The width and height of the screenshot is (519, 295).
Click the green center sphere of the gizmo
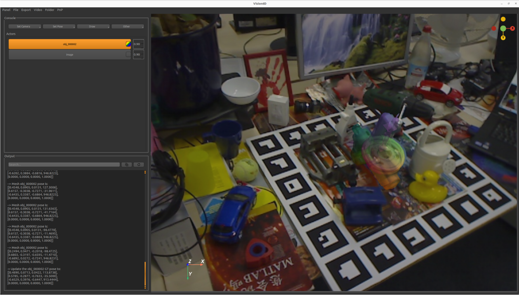coord(503,28)
